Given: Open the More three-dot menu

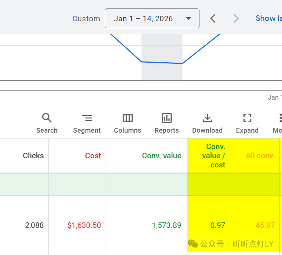Looking at the screenshot, I should pyautogui.click(x=280, y=118).
